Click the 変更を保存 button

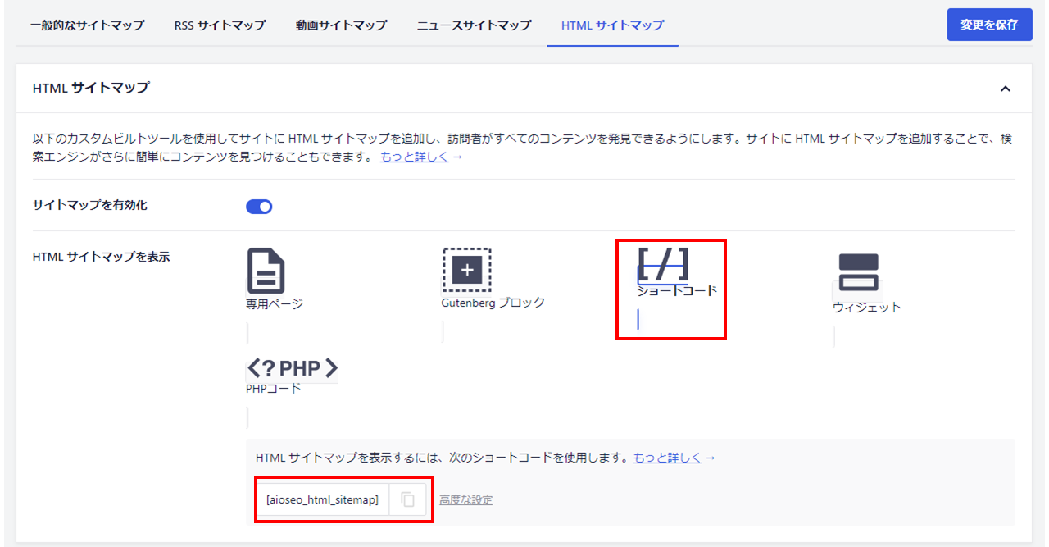pos(989,25)
